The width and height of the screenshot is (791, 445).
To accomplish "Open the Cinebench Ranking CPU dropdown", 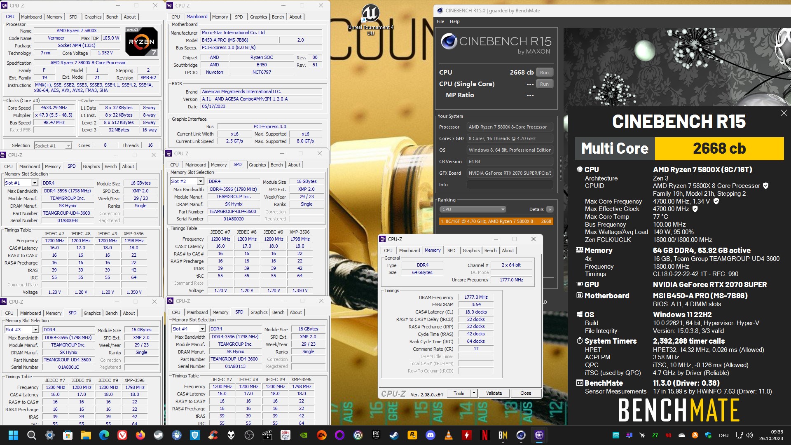I will [x=473, y=209].
